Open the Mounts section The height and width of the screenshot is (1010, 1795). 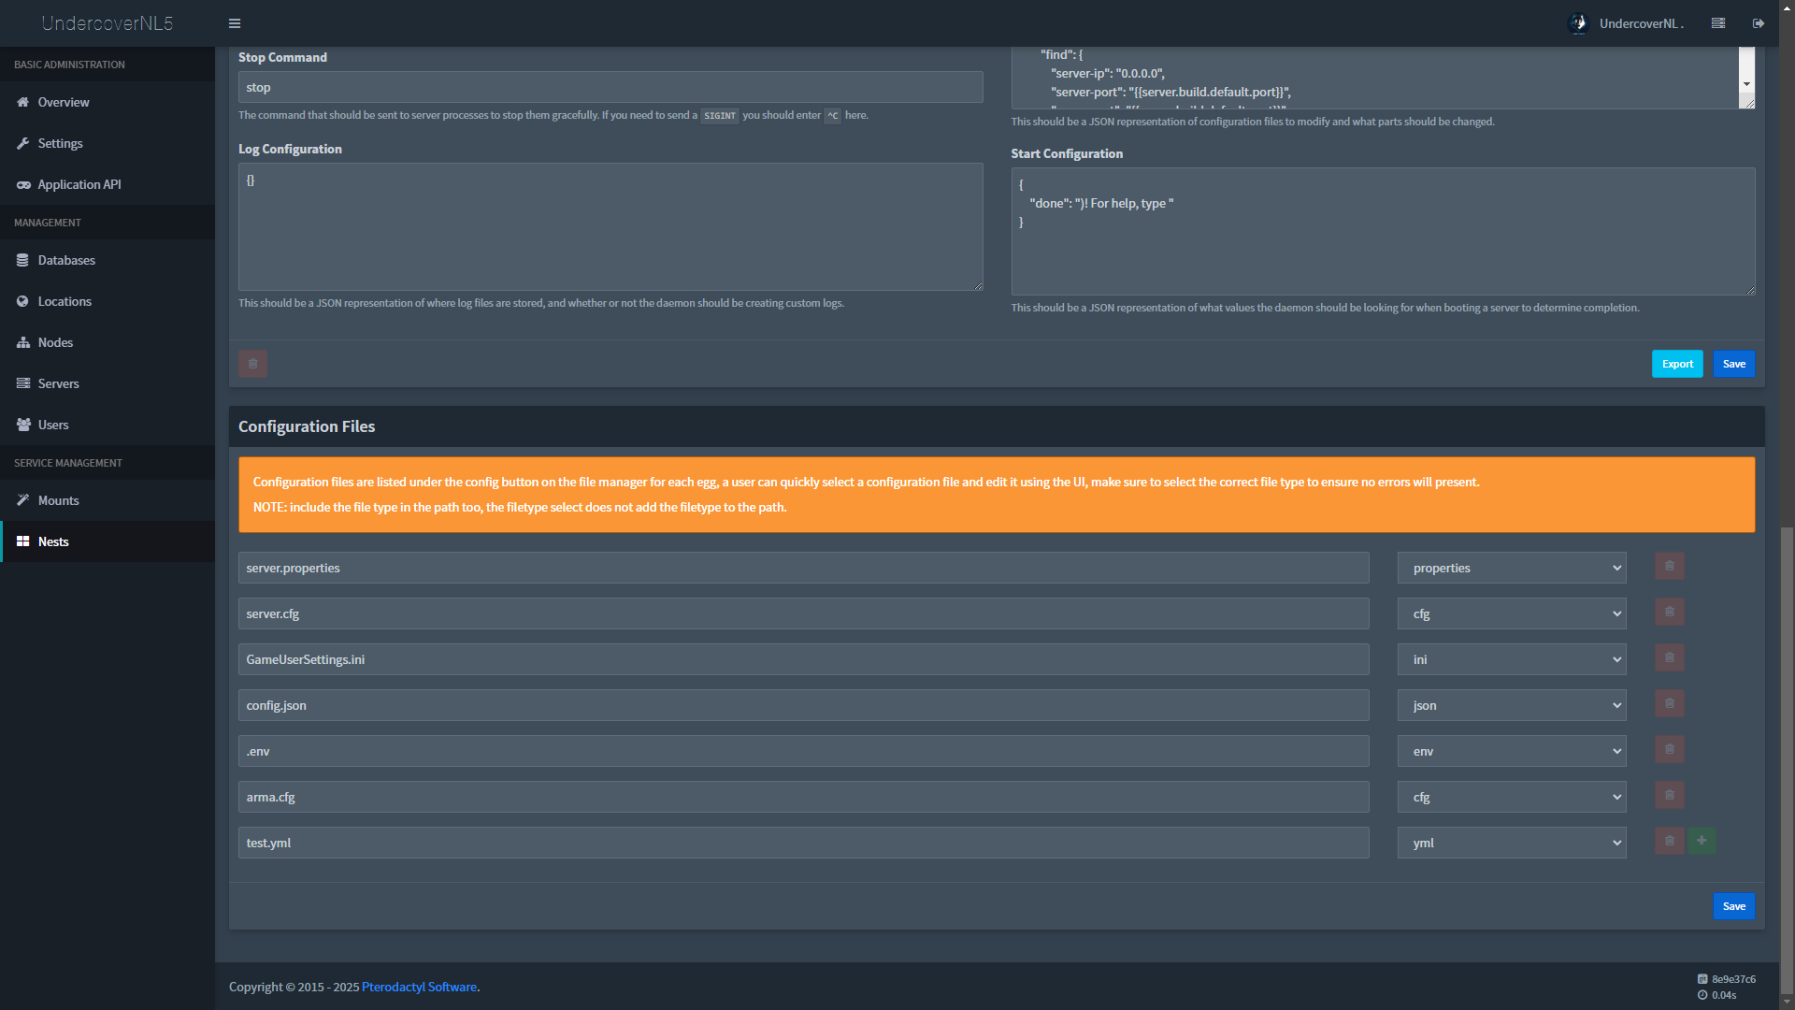tap(57, 500)
